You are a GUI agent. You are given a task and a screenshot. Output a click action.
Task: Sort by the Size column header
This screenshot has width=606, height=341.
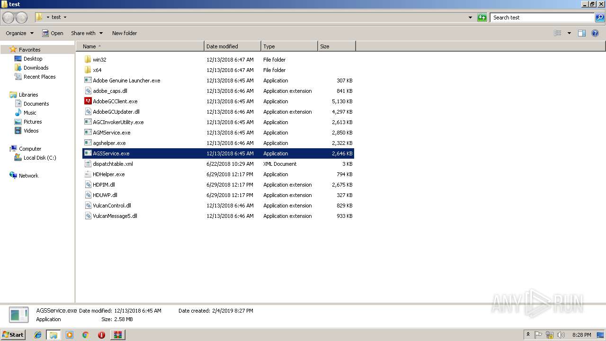coord(337,46)
